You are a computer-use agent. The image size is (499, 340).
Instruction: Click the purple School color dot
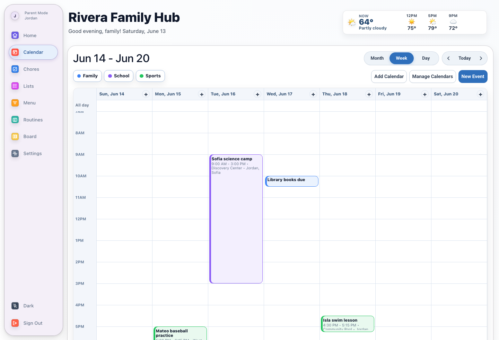click(110, 76)
